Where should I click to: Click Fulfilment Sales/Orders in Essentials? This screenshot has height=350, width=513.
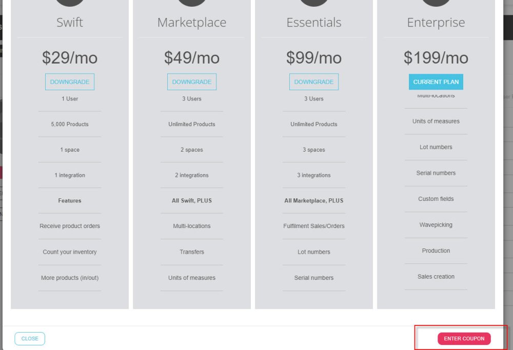(x=314, y=226)
